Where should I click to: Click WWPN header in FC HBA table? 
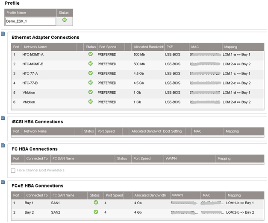click(171, 159)
